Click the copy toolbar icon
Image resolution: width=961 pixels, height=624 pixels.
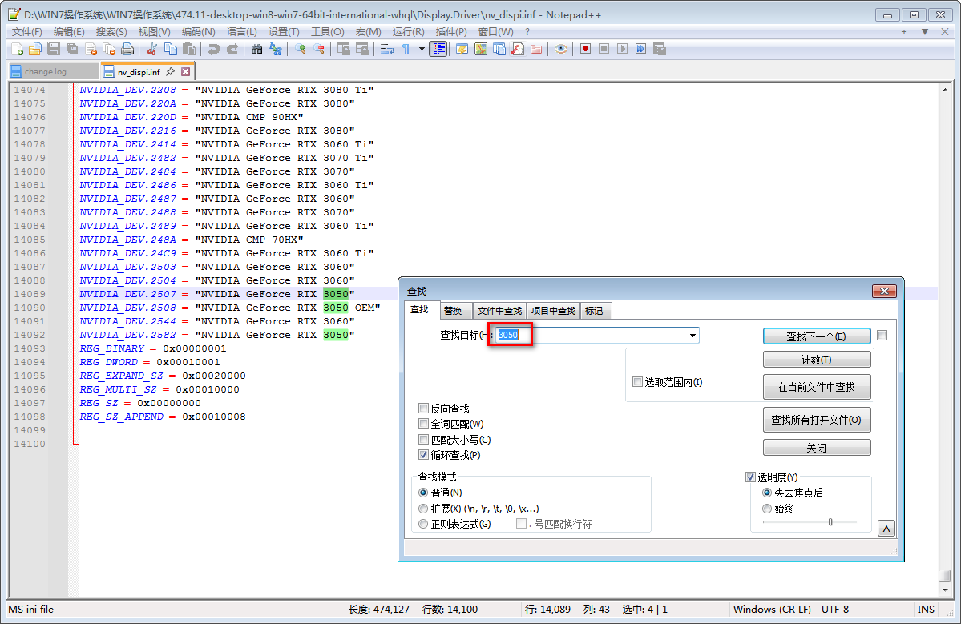click(171, 49)
